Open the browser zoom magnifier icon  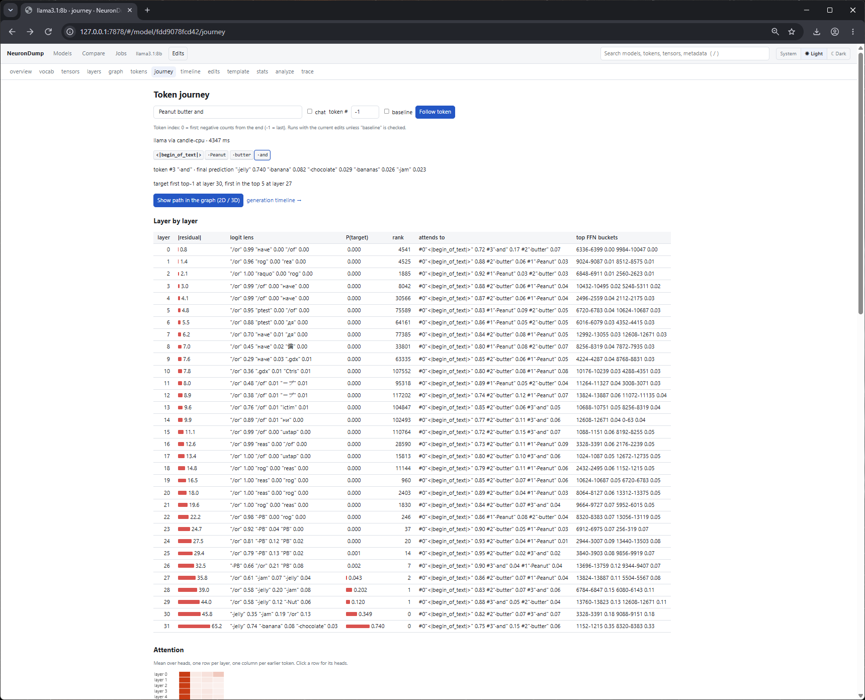(x=775, y=32)
